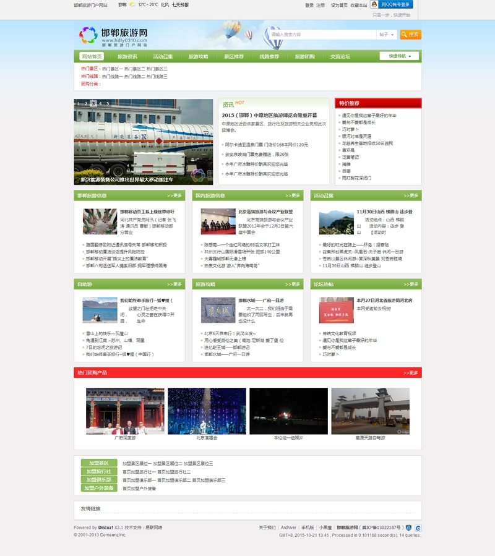
Task: Click the shield security icon in the footer
Action: 408,528
